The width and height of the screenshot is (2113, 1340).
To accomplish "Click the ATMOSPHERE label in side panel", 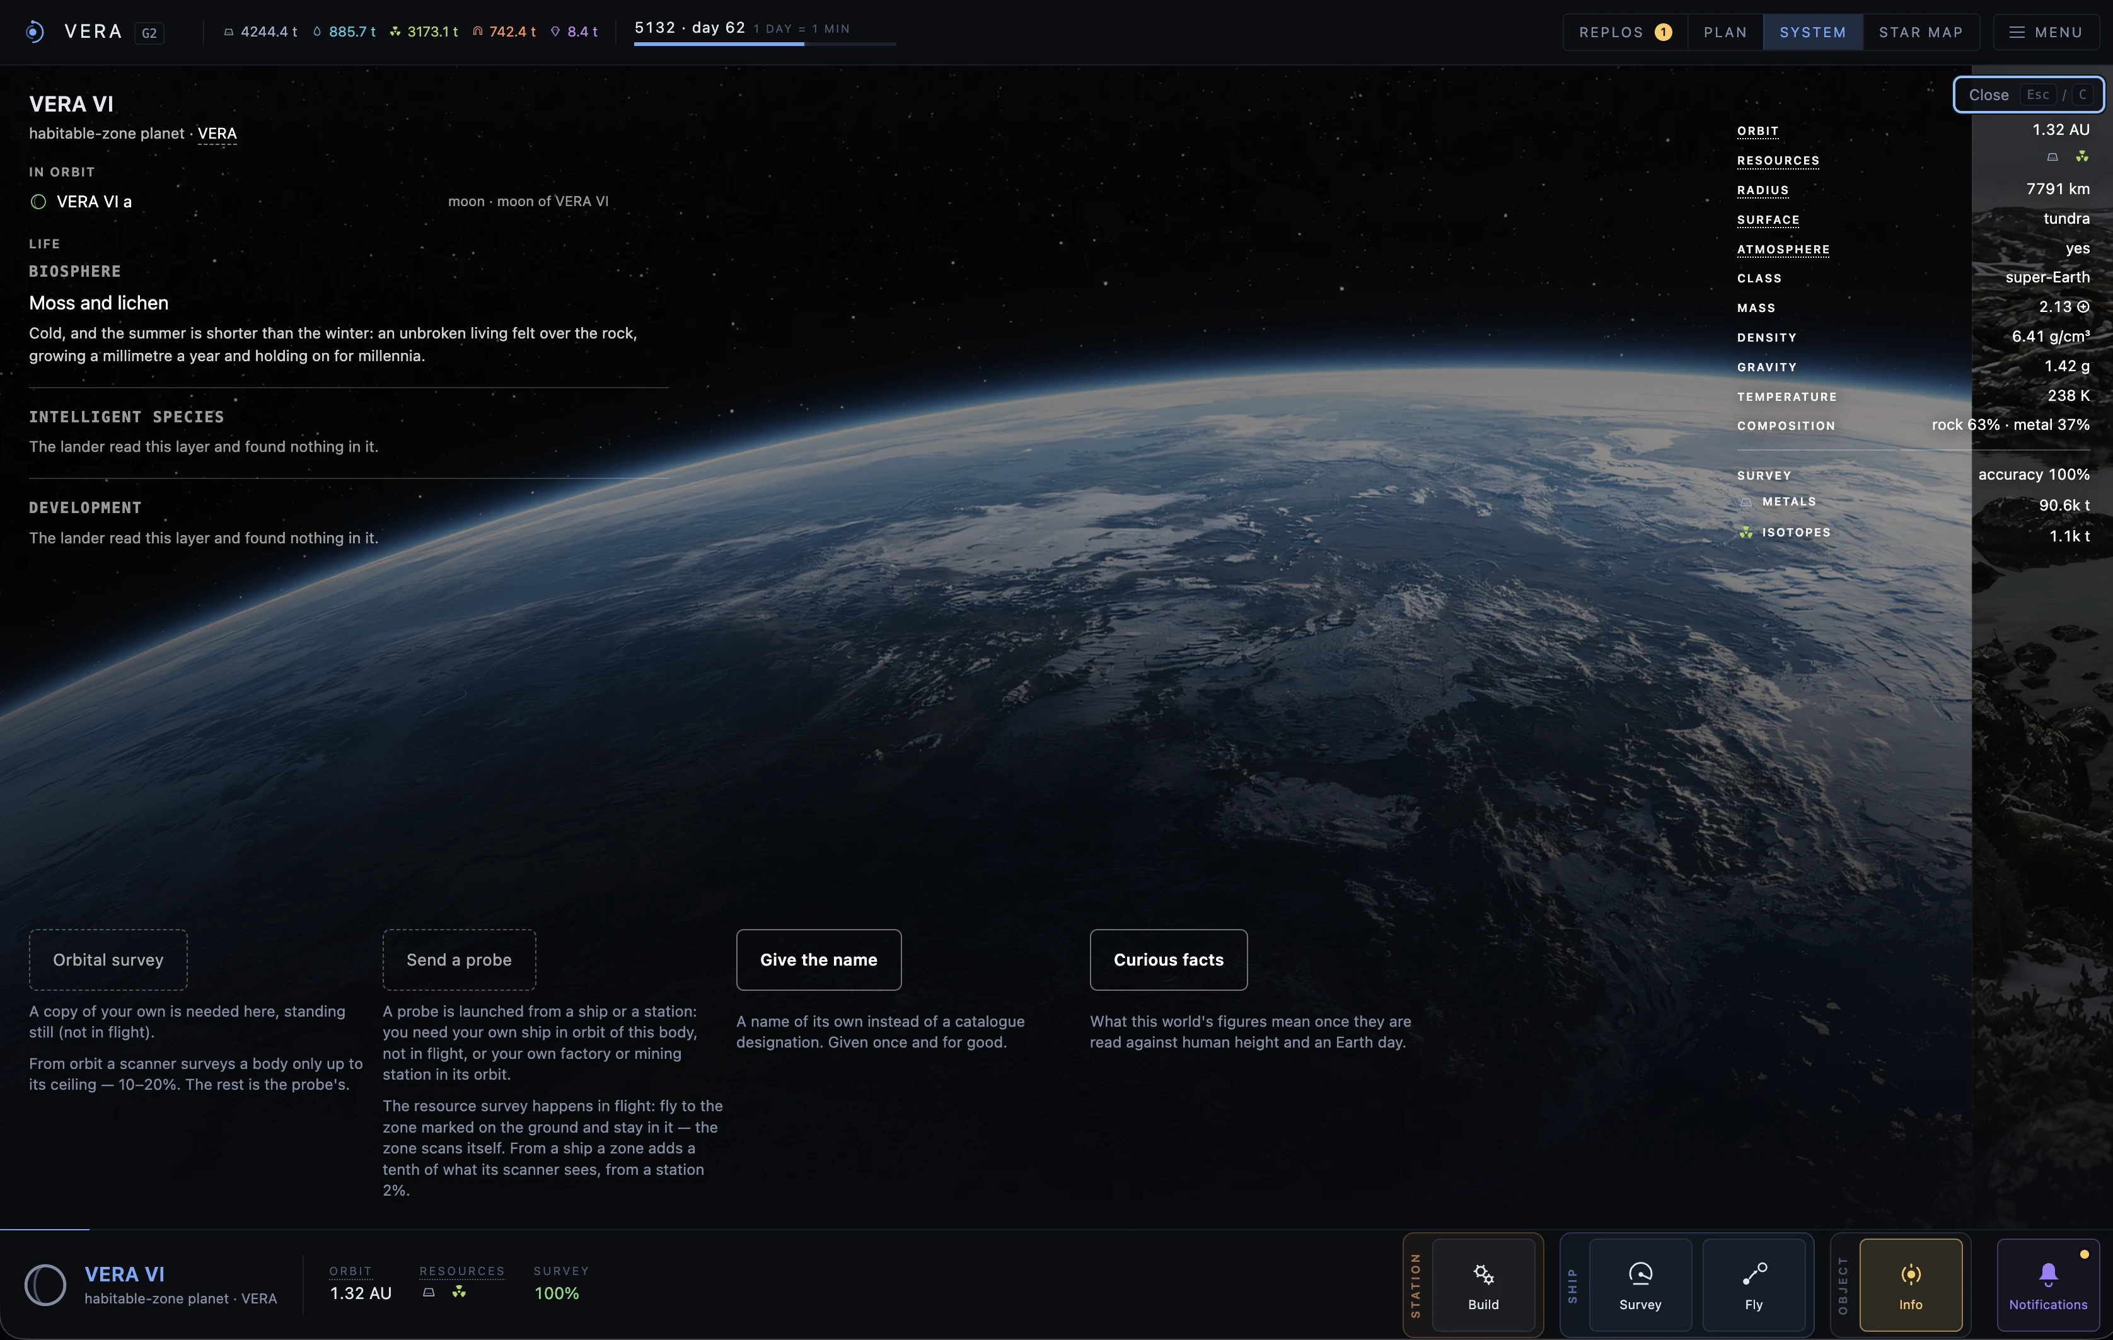I will point(1783,250).
